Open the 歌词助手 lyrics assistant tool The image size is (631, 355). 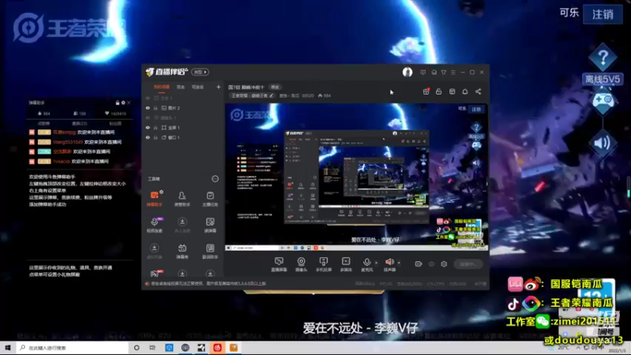tap(210, 251)
